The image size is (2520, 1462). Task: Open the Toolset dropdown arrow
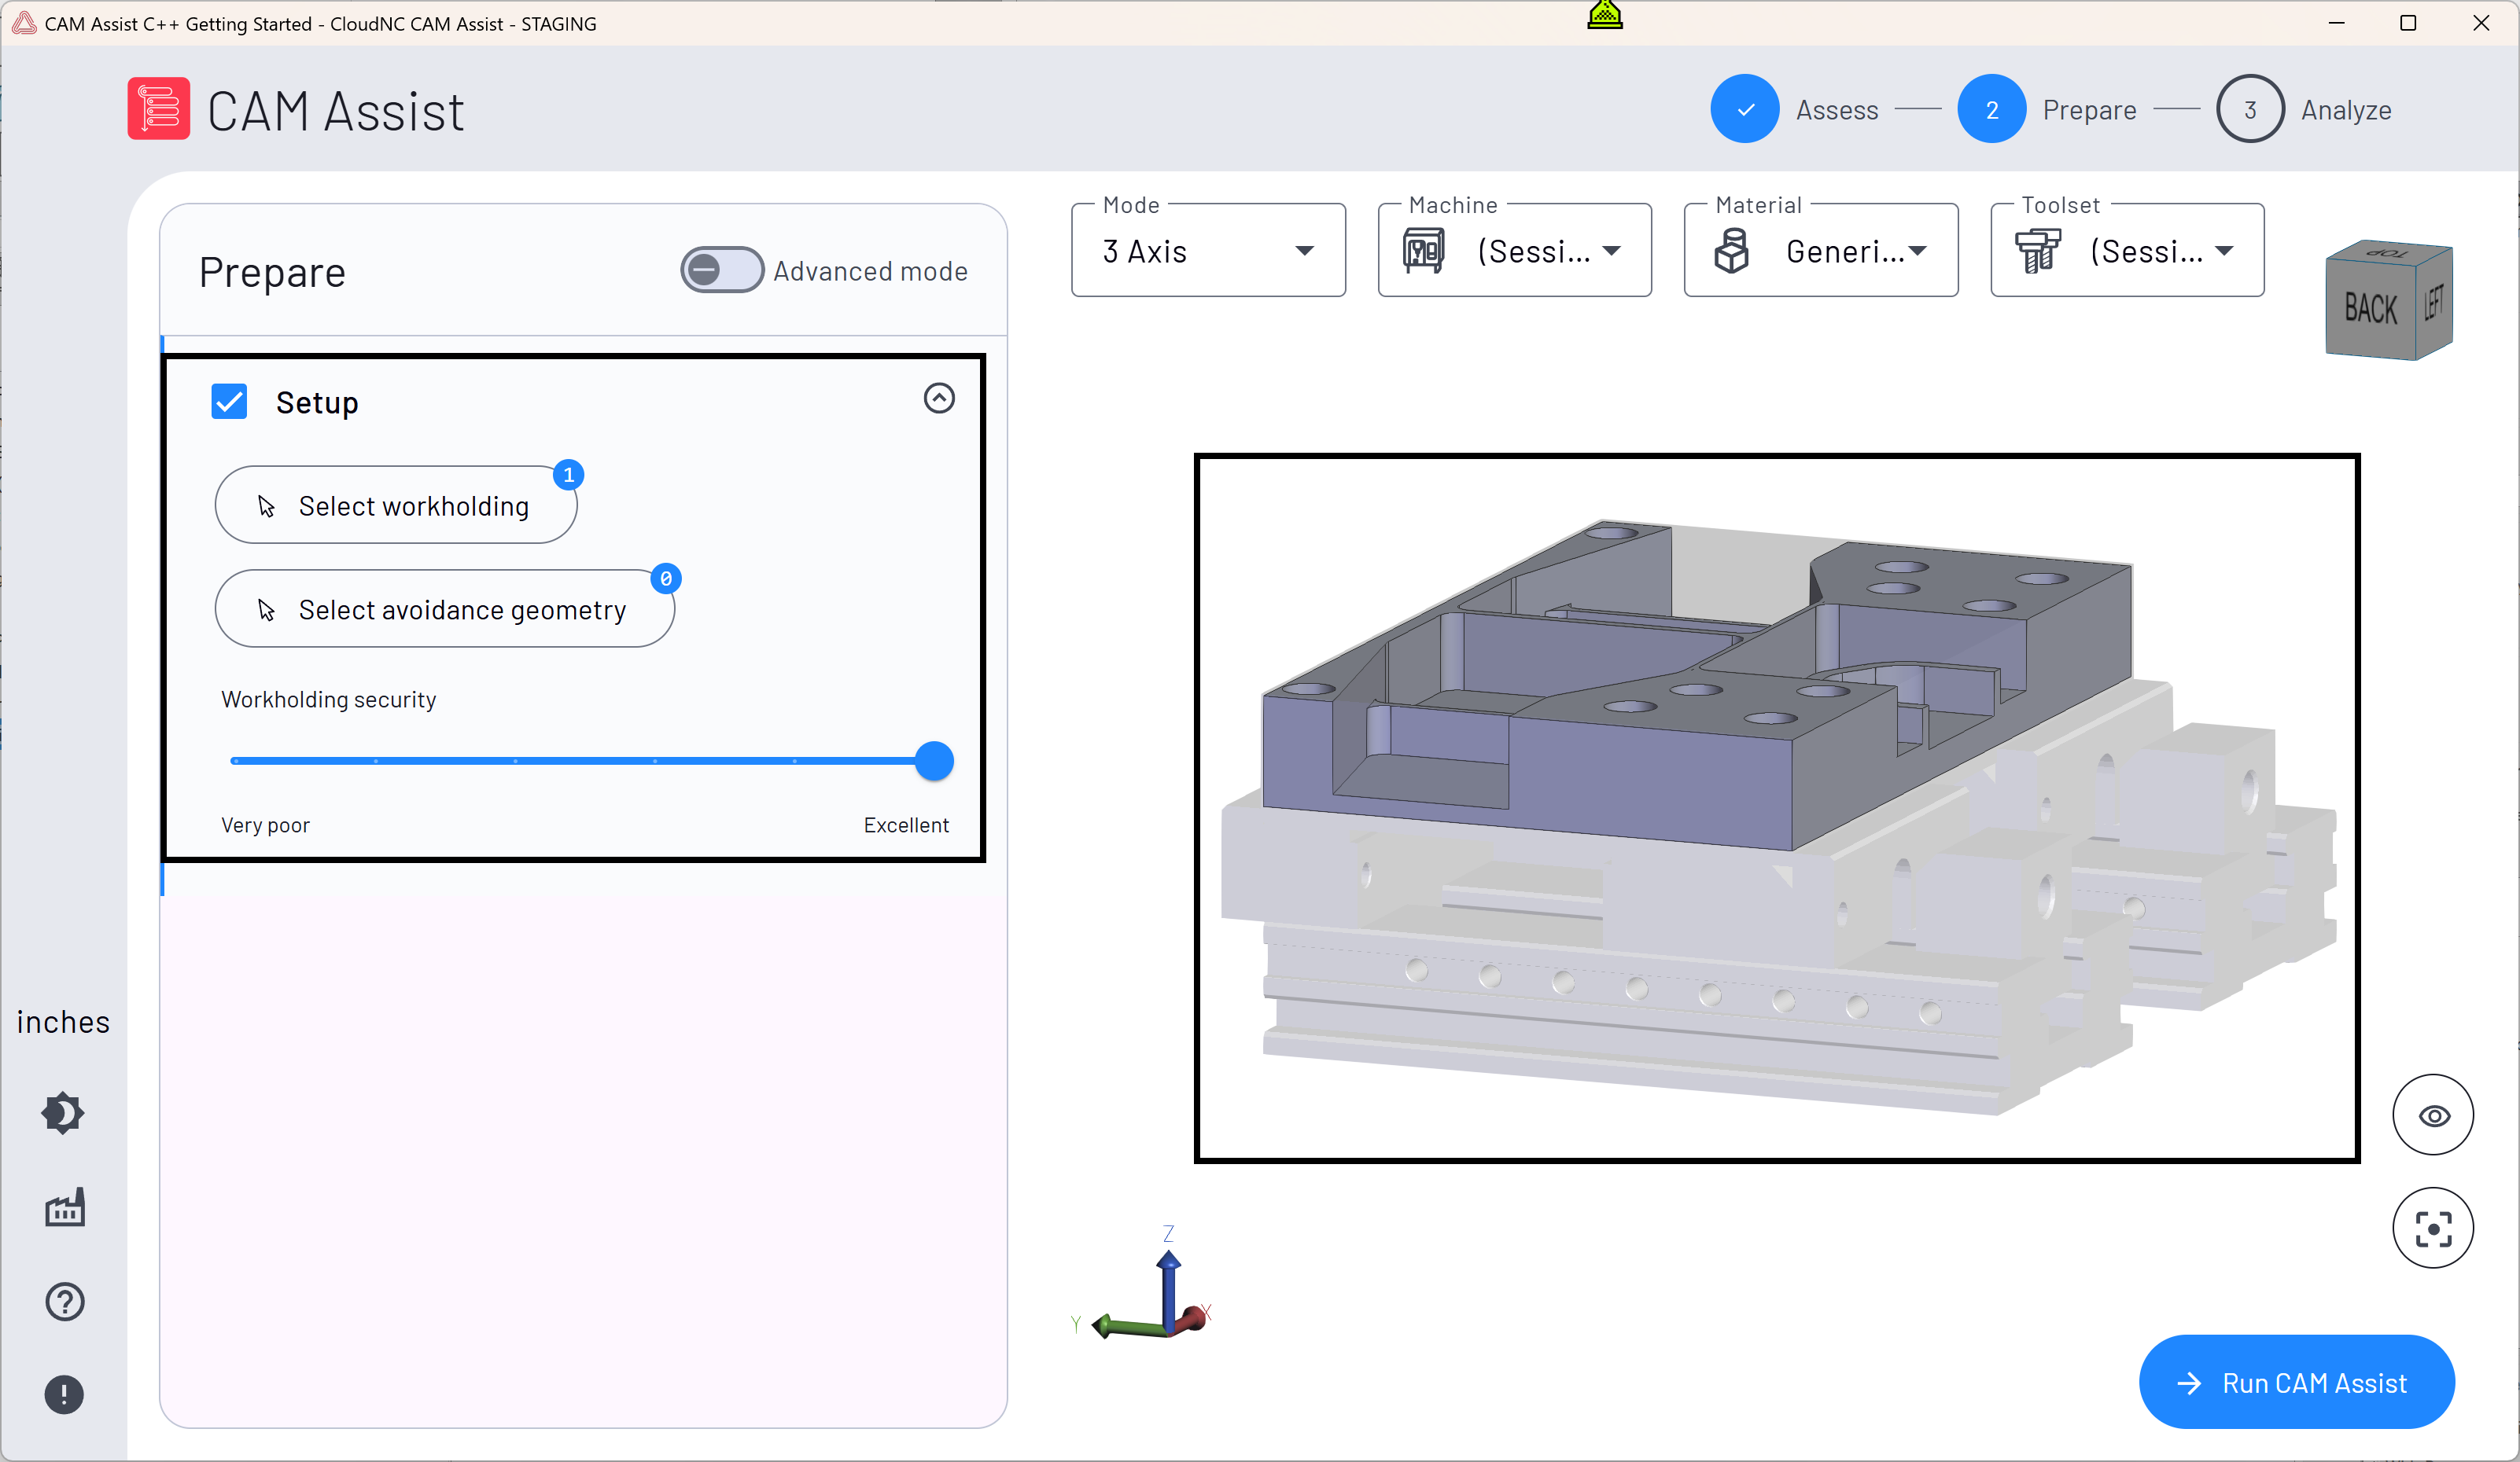coord(2224,251)
